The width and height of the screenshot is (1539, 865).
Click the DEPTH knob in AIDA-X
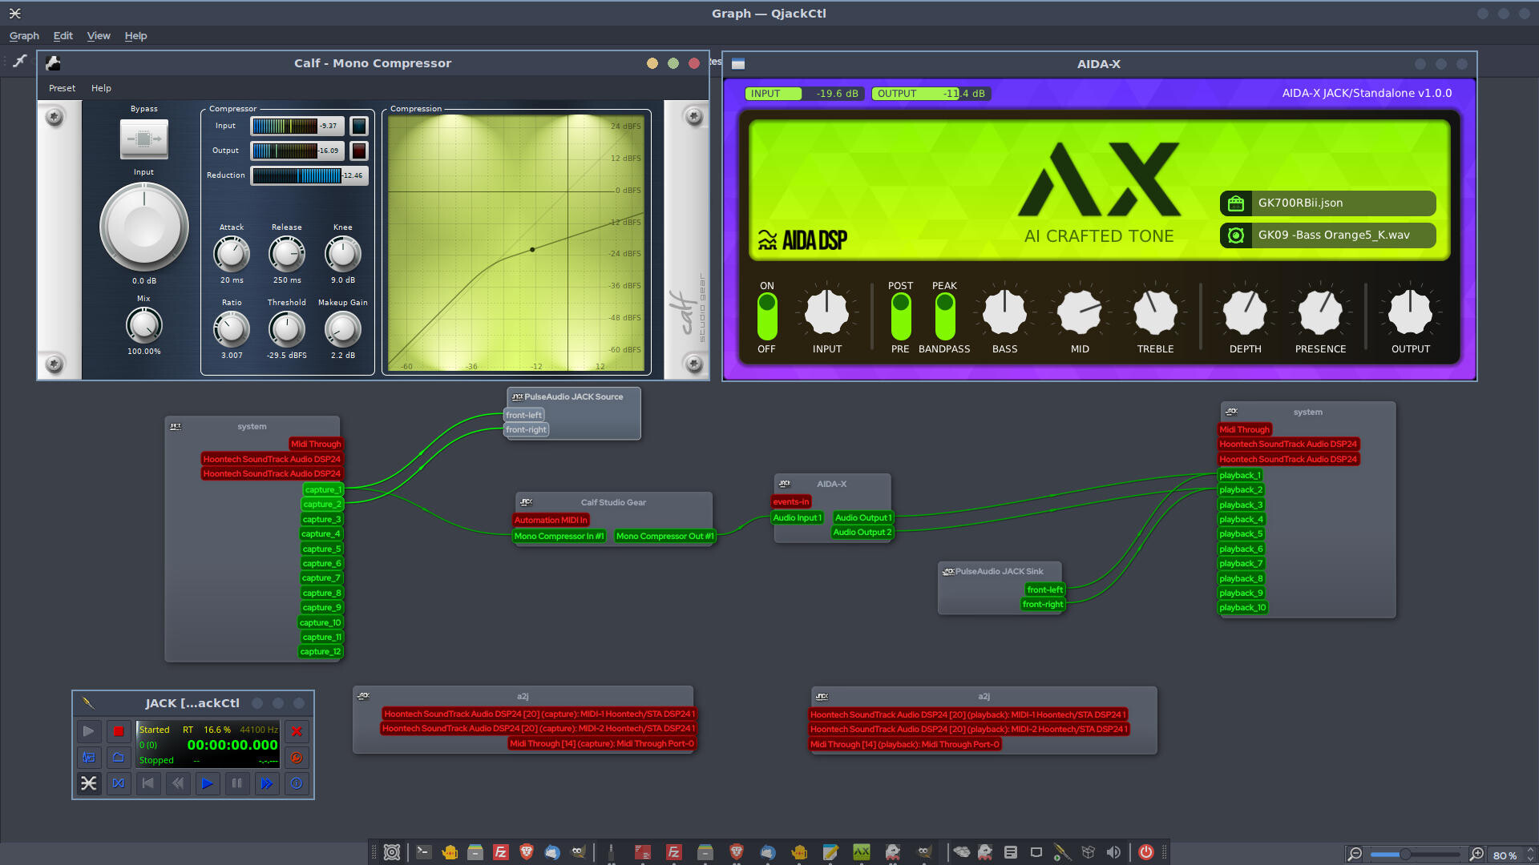pos(1245,312)
